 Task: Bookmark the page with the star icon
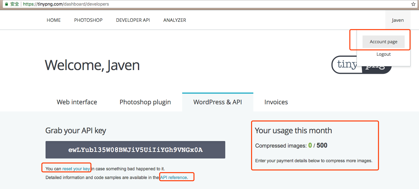pyautogui.click(x=413, y=4)
